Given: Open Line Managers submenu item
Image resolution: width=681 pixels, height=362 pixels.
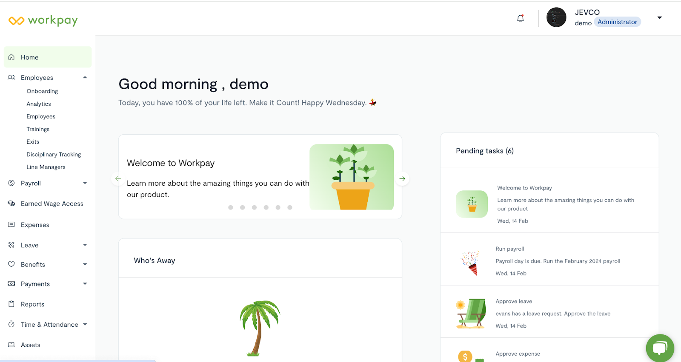Looking at the screenshot, I should click(46, 167).
